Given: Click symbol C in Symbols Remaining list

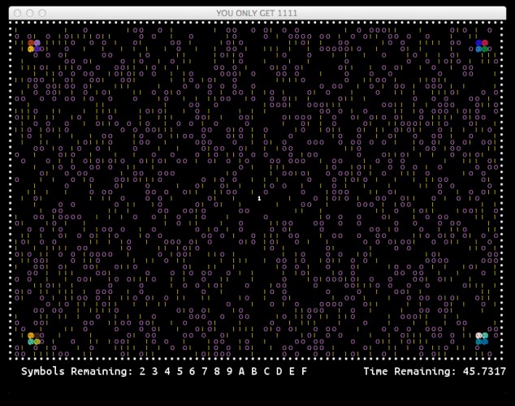Looking at the screenshot, I should (x=266, y=371).
